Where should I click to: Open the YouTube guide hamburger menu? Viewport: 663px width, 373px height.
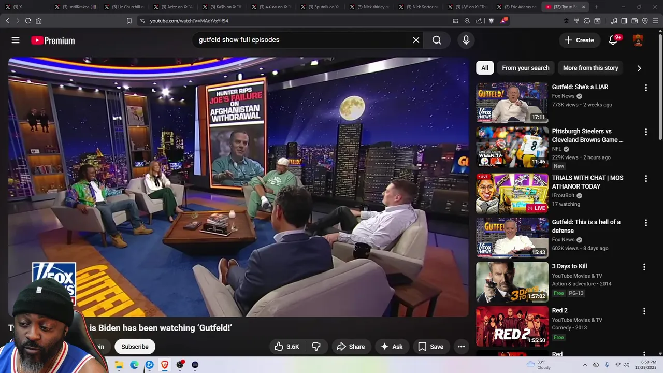16,40
